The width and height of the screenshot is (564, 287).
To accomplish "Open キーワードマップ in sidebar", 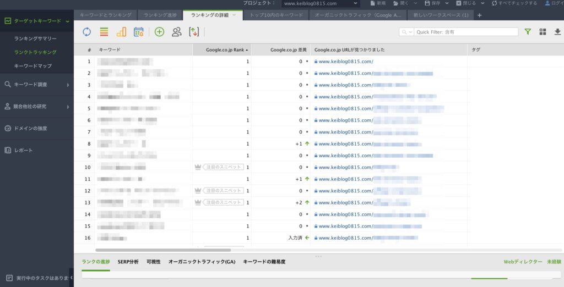I will 32,66.
